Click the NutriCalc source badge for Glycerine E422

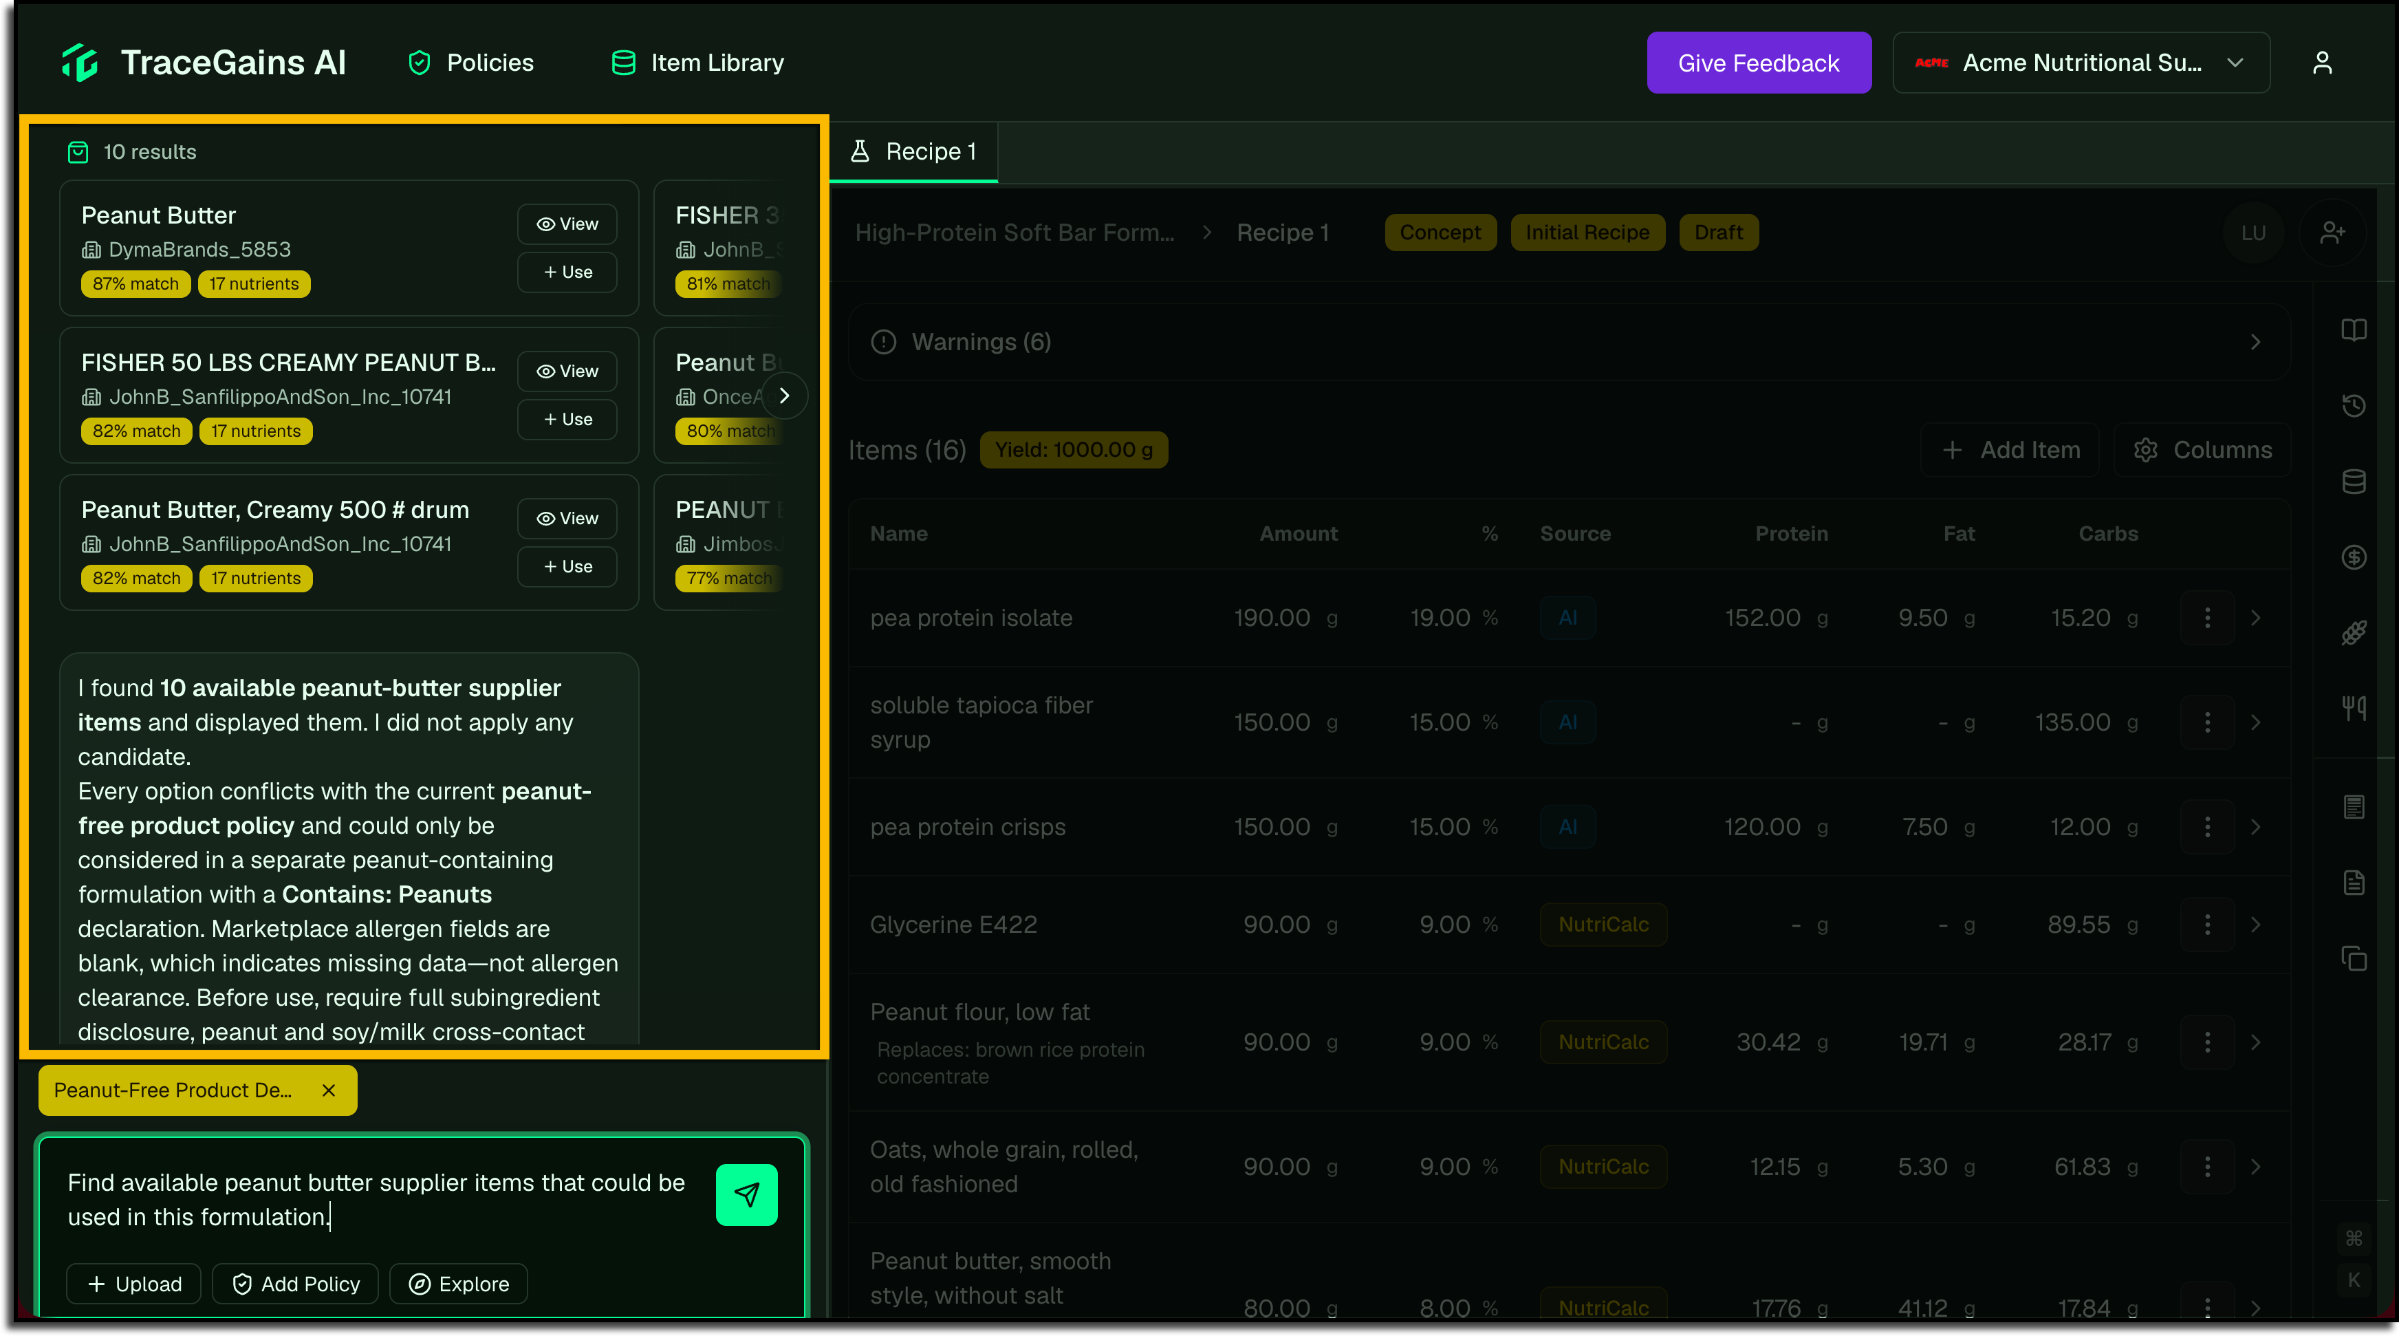pos(1603,924)
